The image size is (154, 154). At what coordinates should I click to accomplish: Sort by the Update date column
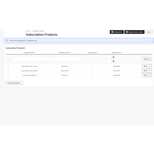117,52
